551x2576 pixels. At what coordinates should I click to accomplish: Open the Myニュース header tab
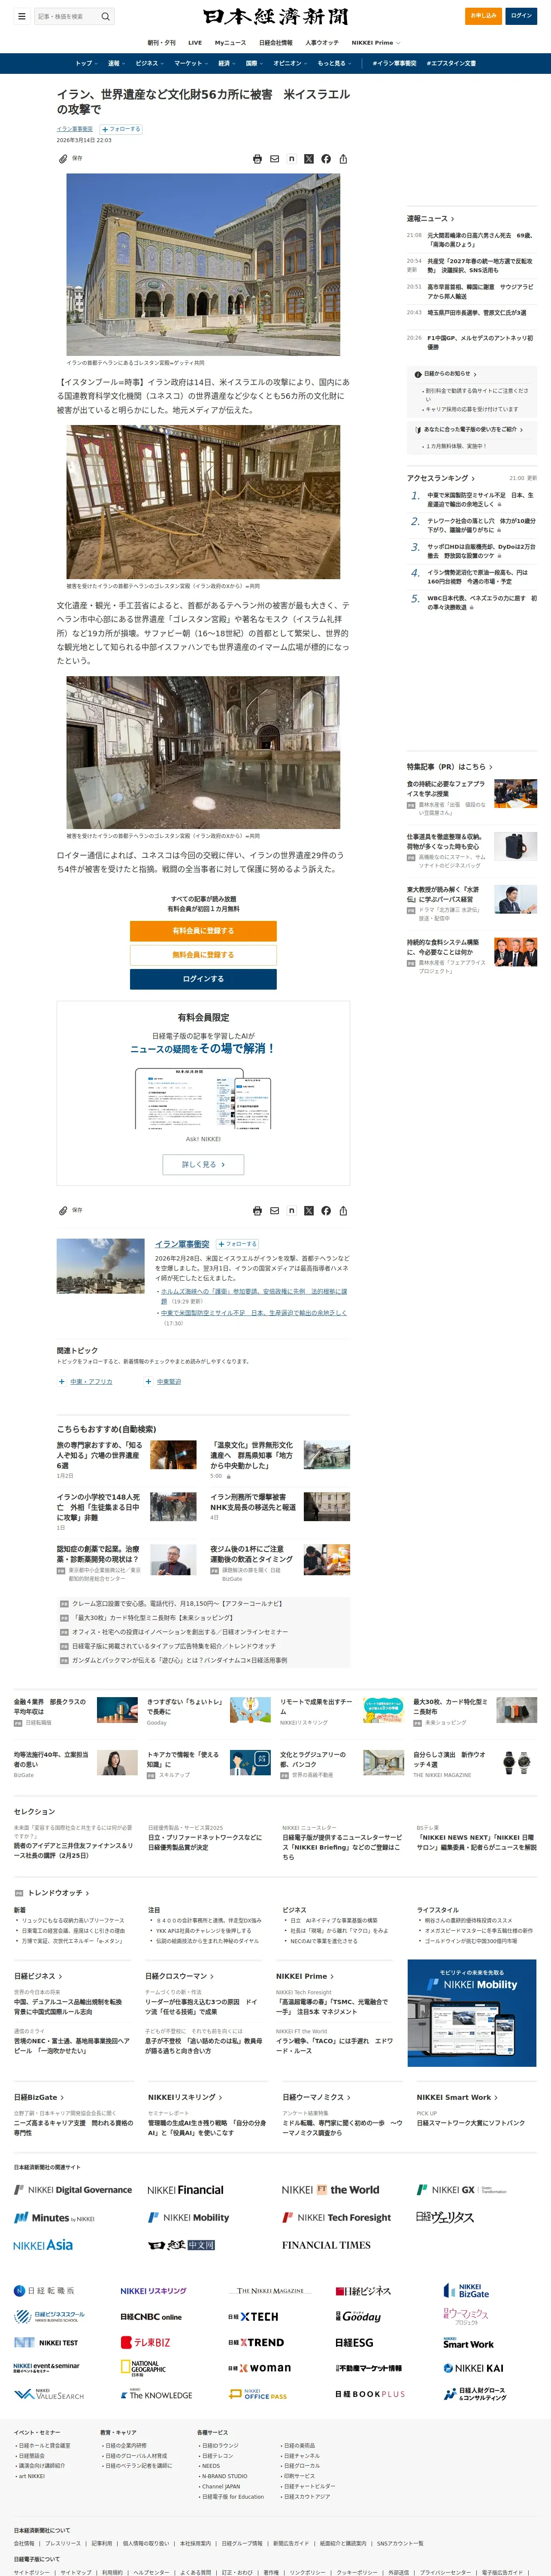pos(230,43)
